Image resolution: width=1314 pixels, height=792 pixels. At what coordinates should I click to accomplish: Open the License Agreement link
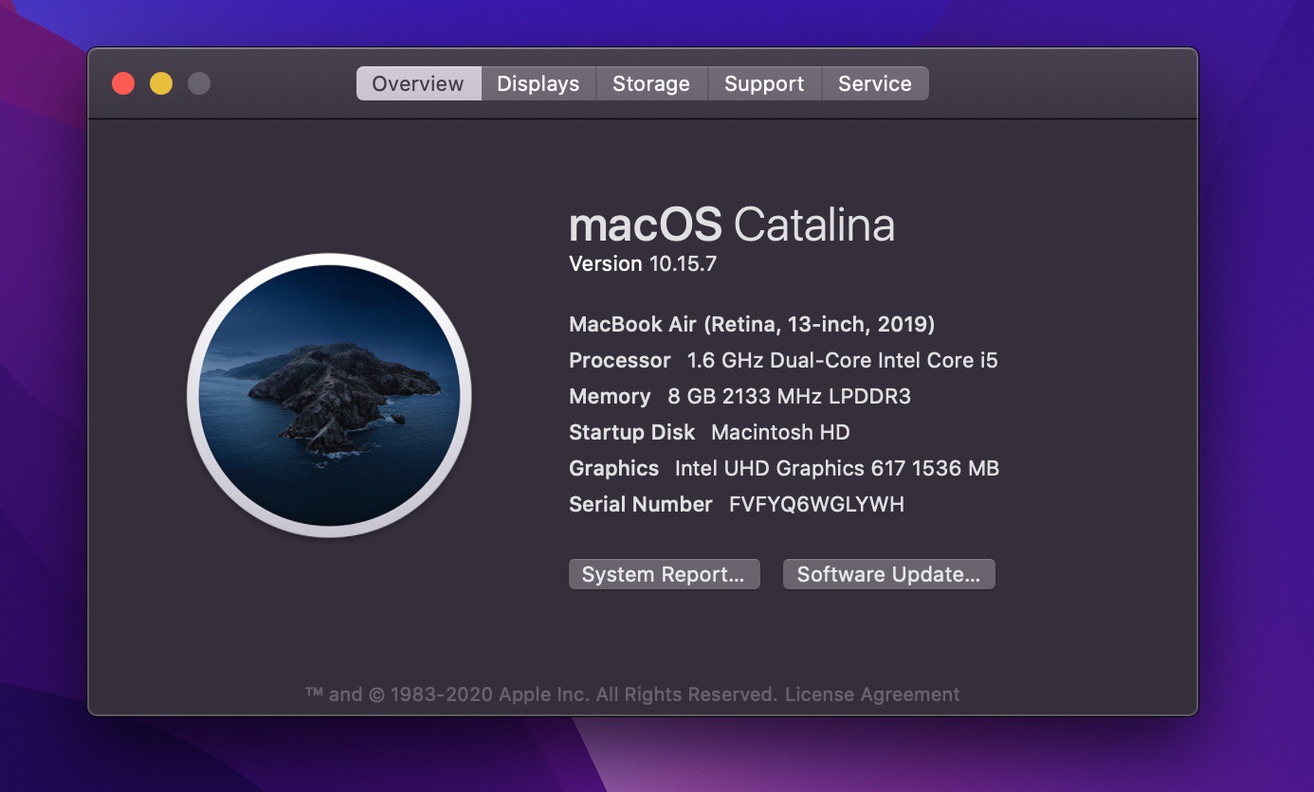point(872,694)
